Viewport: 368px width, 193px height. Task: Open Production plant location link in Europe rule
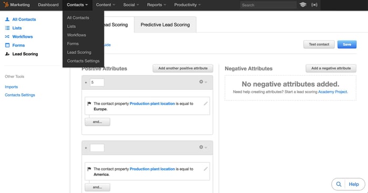pyautogui.click(x=152, y=104)
